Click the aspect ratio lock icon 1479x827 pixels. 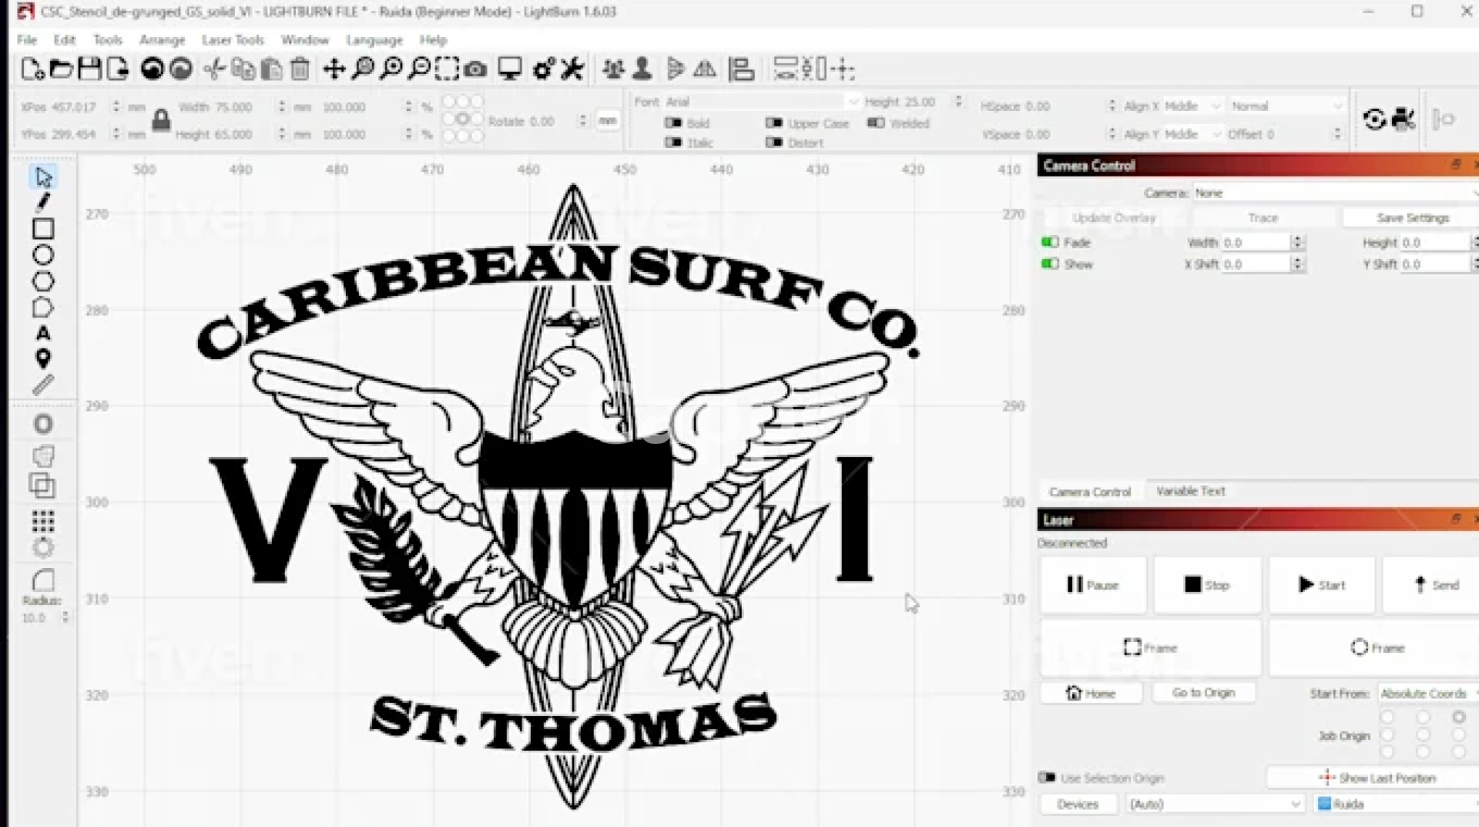pos(161,120)
